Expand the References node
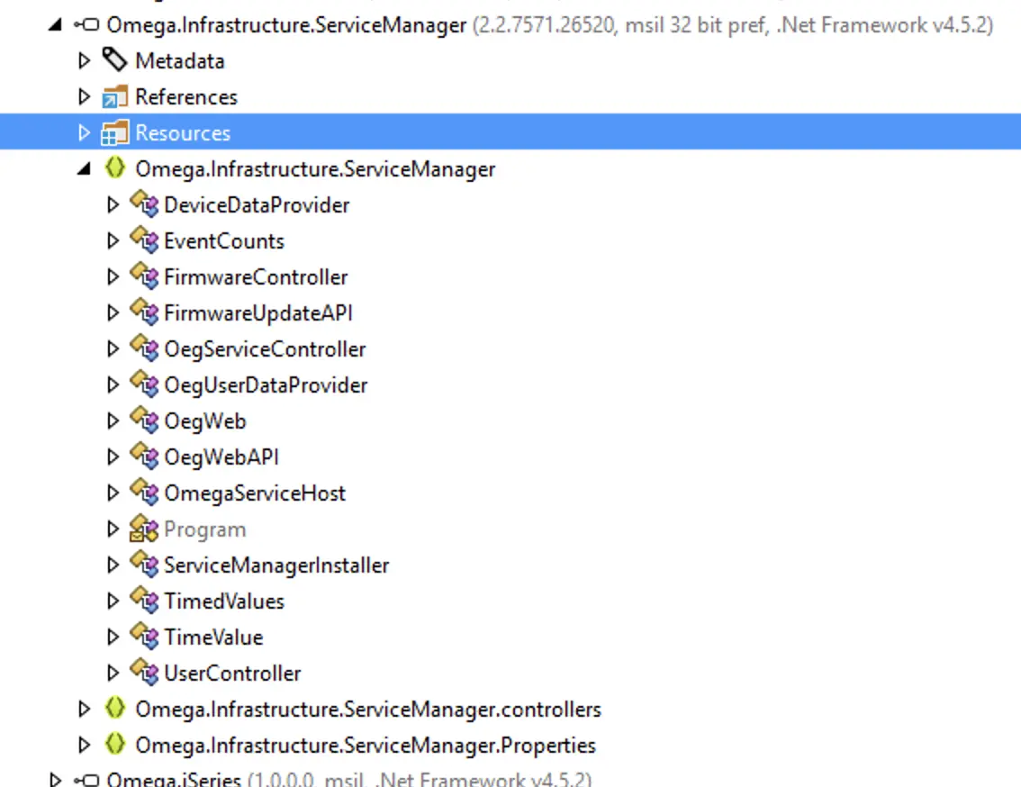The image size is (1021, 787). click(85, 97)
